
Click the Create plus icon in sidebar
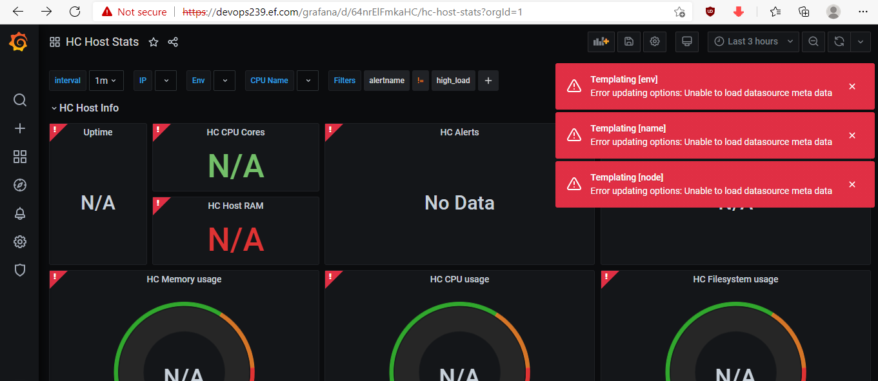[20, 128]
